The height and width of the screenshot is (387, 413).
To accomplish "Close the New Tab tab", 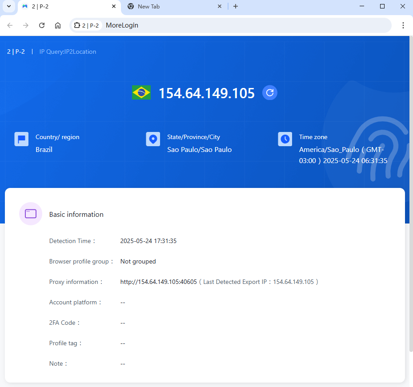I will (x=220, y=6).
